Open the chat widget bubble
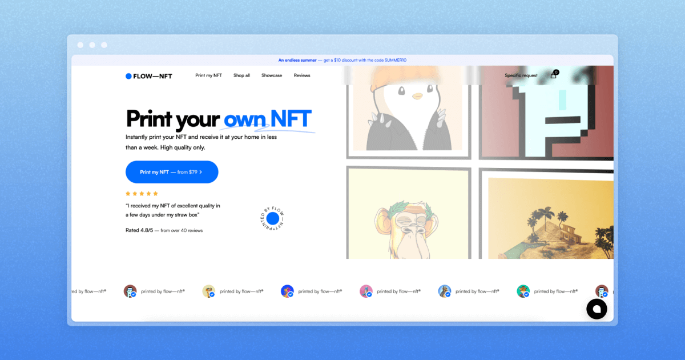 click(597, 309)
